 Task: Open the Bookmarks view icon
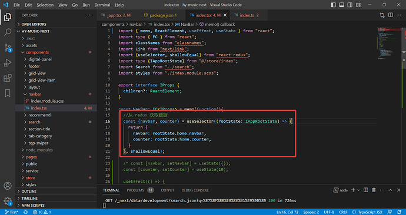click(8, 93)
